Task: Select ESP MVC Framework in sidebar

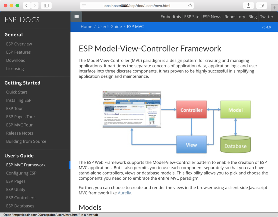Action: [26, 165]
